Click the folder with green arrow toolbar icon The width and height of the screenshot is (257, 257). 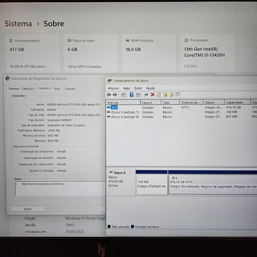165,95
